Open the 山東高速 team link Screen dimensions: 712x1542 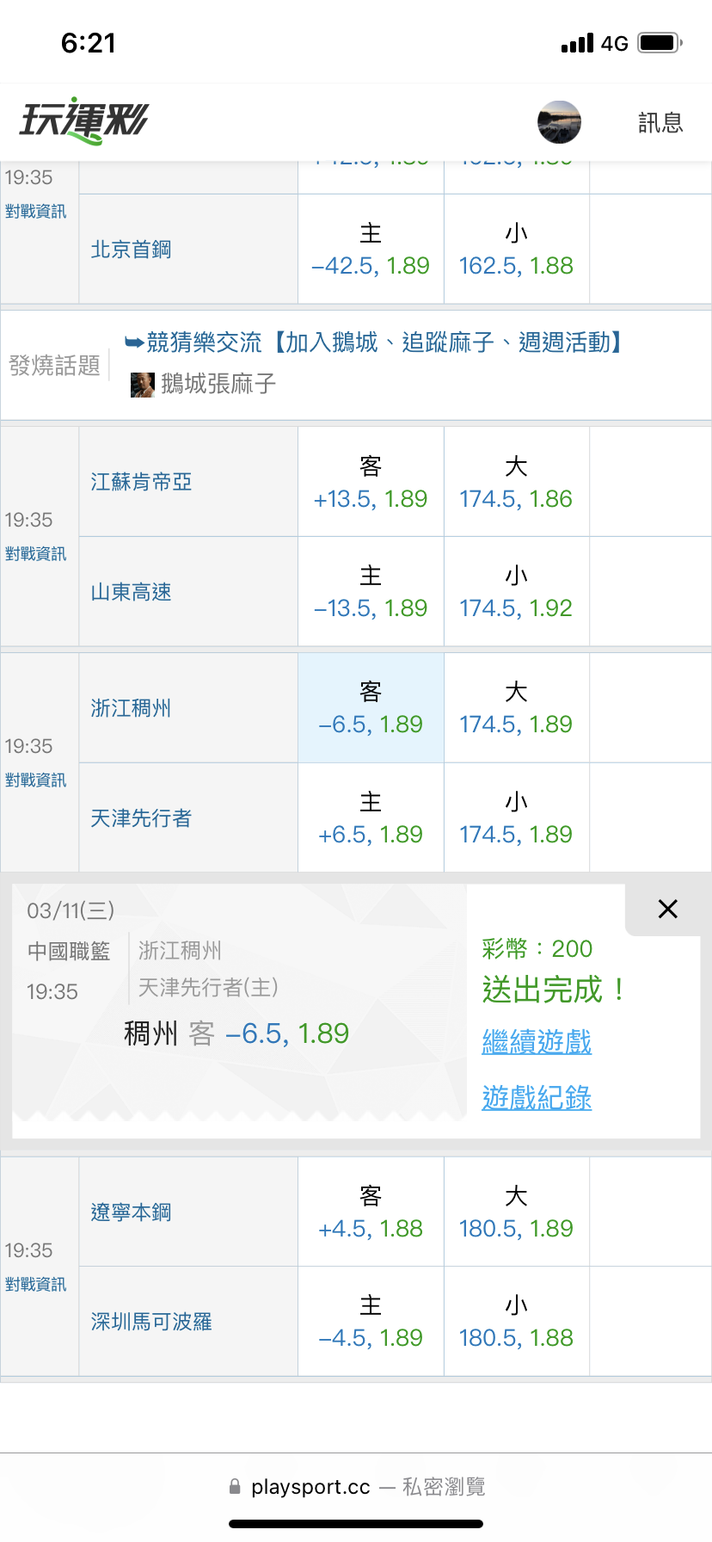[x=132, y=592]
